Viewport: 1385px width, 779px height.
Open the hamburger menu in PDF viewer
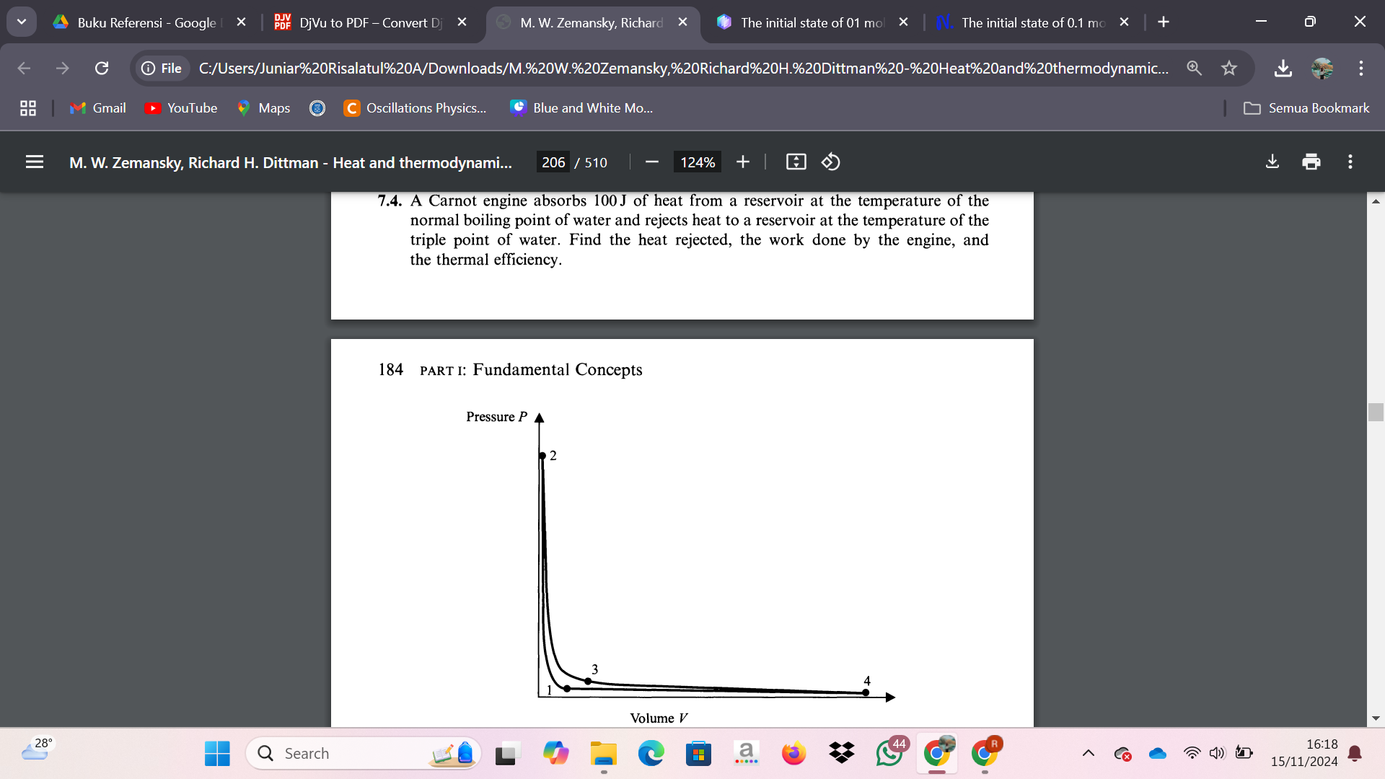(33, 162)
